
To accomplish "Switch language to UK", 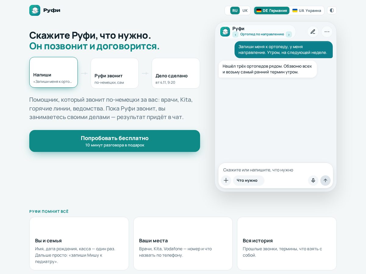I will (x=245, y=10).
